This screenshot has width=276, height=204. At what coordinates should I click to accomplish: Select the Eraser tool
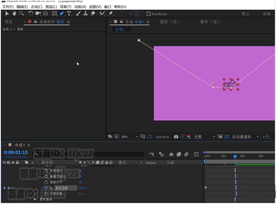[93, 14]
